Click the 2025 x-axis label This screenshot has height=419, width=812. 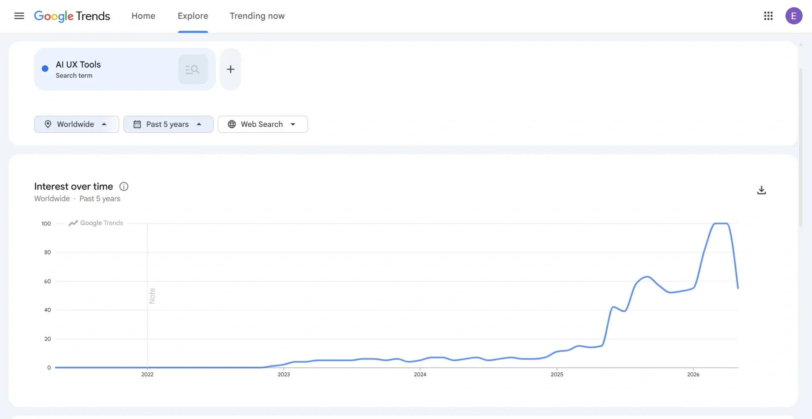(x=557, y=375)
